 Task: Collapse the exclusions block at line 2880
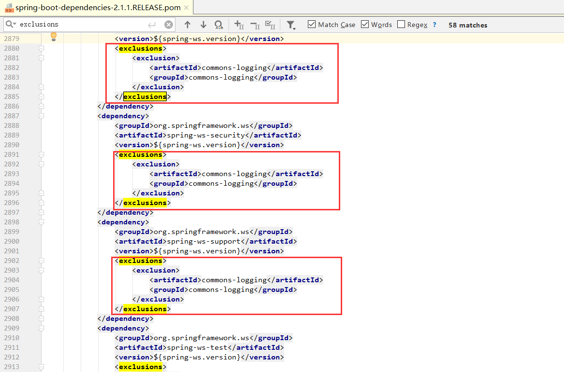coord(42,48)
